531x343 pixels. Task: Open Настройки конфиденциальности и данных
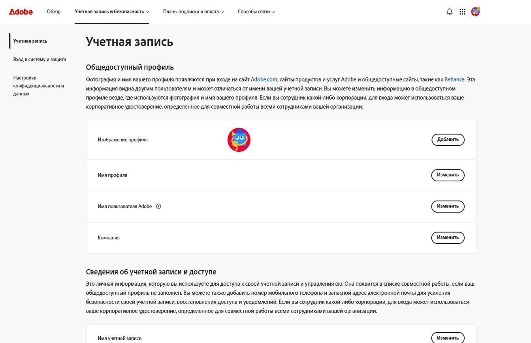[38, 86]
